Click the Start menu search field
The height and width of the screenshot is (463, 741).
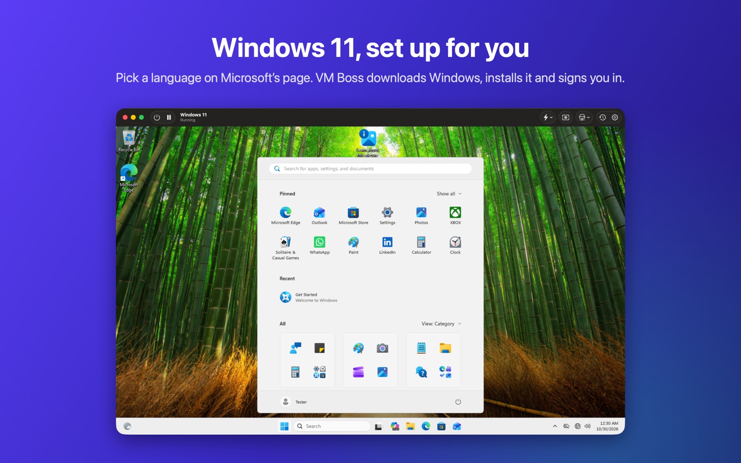[x=370, y=169]
